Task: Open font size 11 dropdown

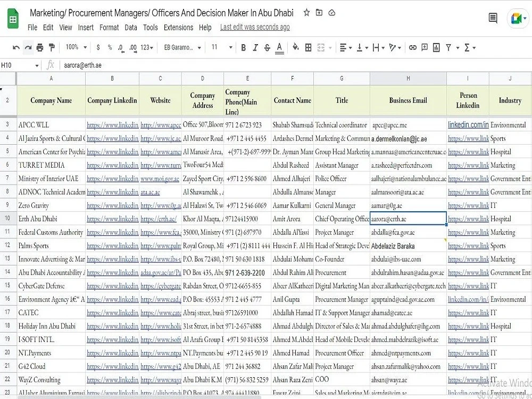Action: [222, 47]
